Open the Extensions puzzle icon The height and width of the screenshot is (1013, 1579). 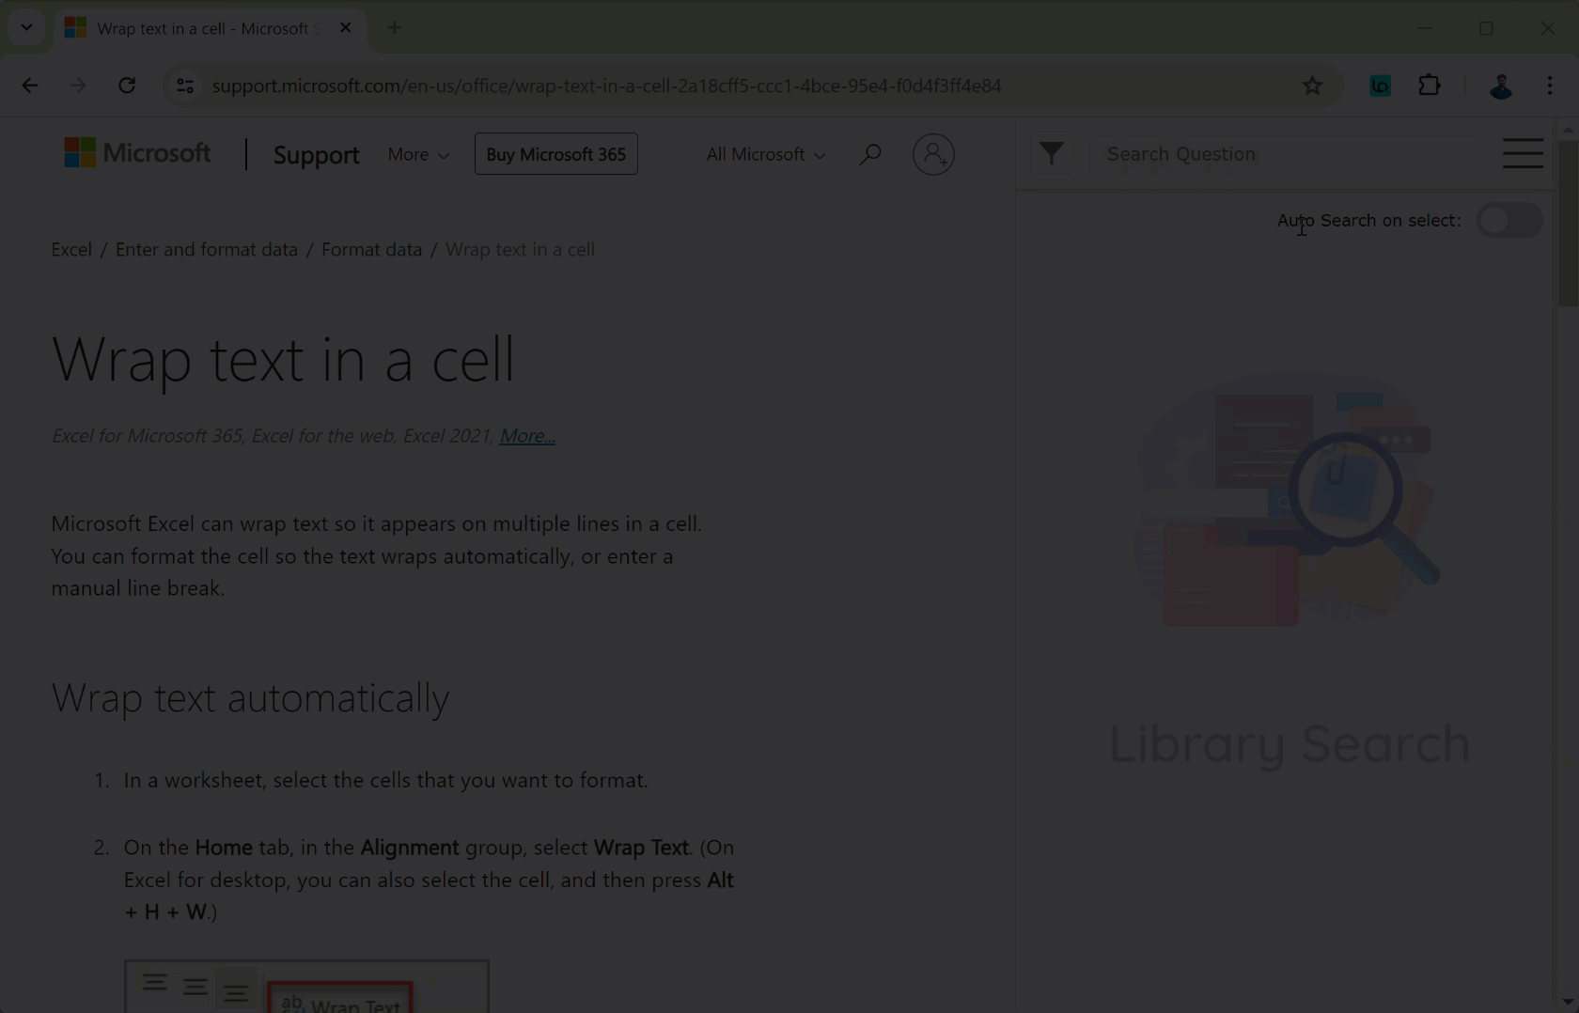pyautogui.click(x=1429, y=86)
